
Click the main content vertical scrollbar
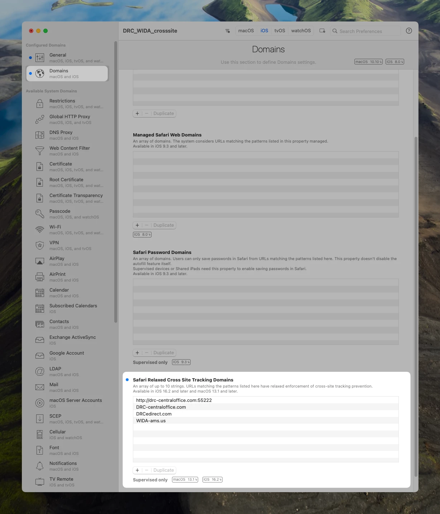(x=416, y=306)
